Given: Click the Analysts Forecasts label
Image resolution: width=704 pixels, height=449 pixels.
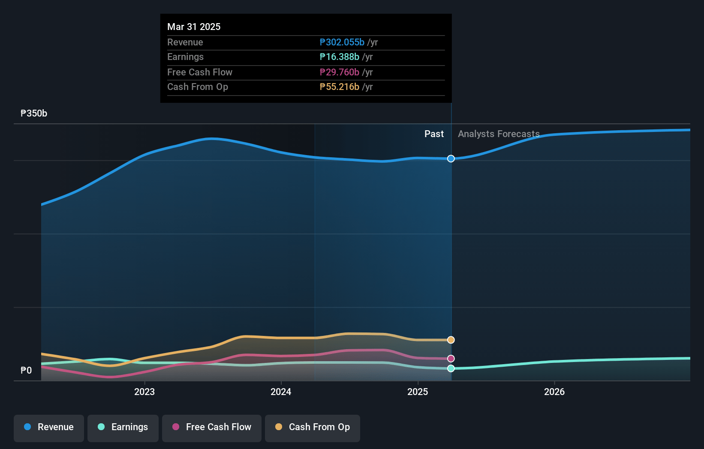Looking at the screenshot, I should 499,134.
